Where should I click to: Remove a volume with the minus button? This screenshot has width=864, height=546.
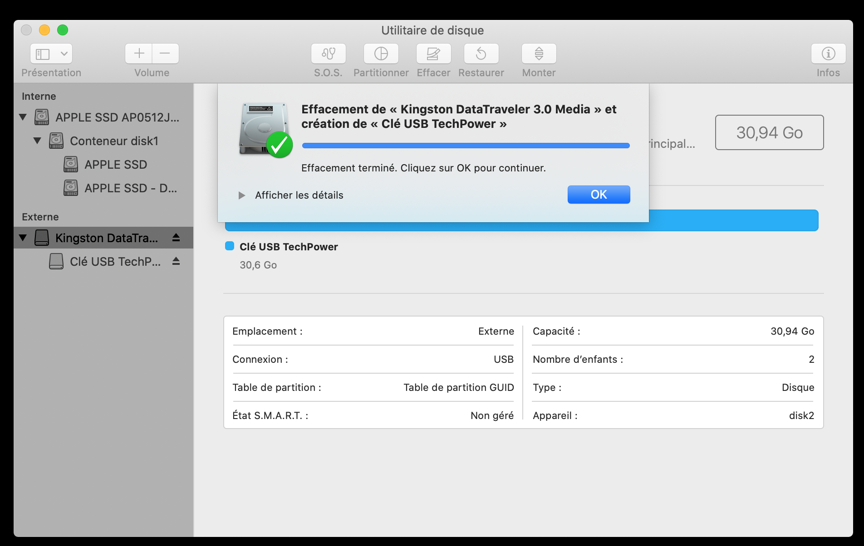point(165,54)
